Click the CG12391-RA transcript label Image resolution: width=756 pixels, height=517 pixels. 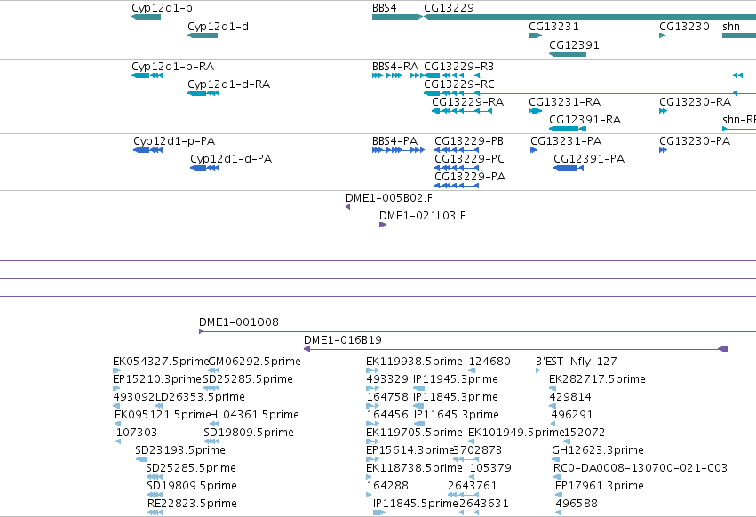[x=585, y=120]
